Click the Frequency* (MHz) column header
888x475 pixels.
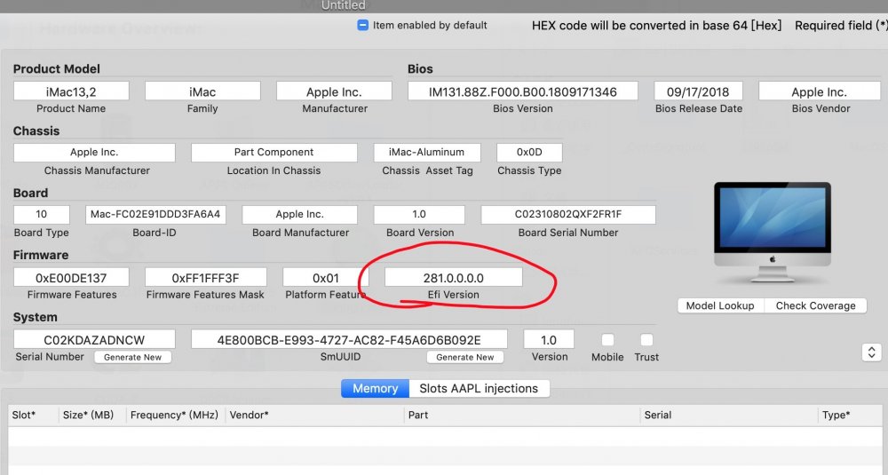click(x=174, y=415)
